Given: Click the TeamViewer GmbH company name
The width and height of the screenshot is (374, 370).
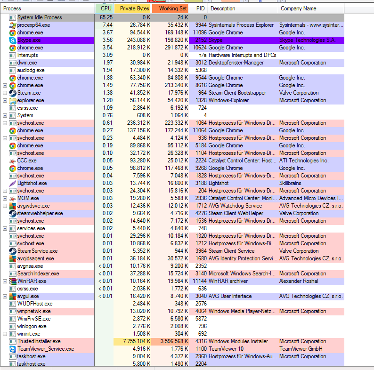Looking at the screenshot, I should click(301, 349).
